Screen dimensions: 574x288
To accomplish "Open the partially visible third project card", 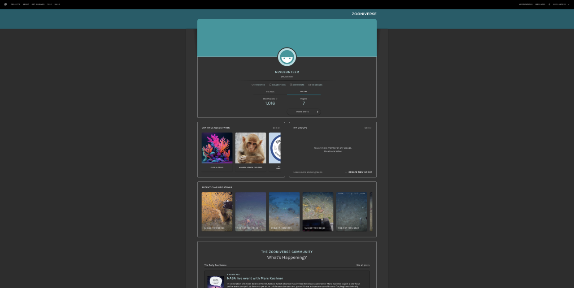I will tap(275, 152).
